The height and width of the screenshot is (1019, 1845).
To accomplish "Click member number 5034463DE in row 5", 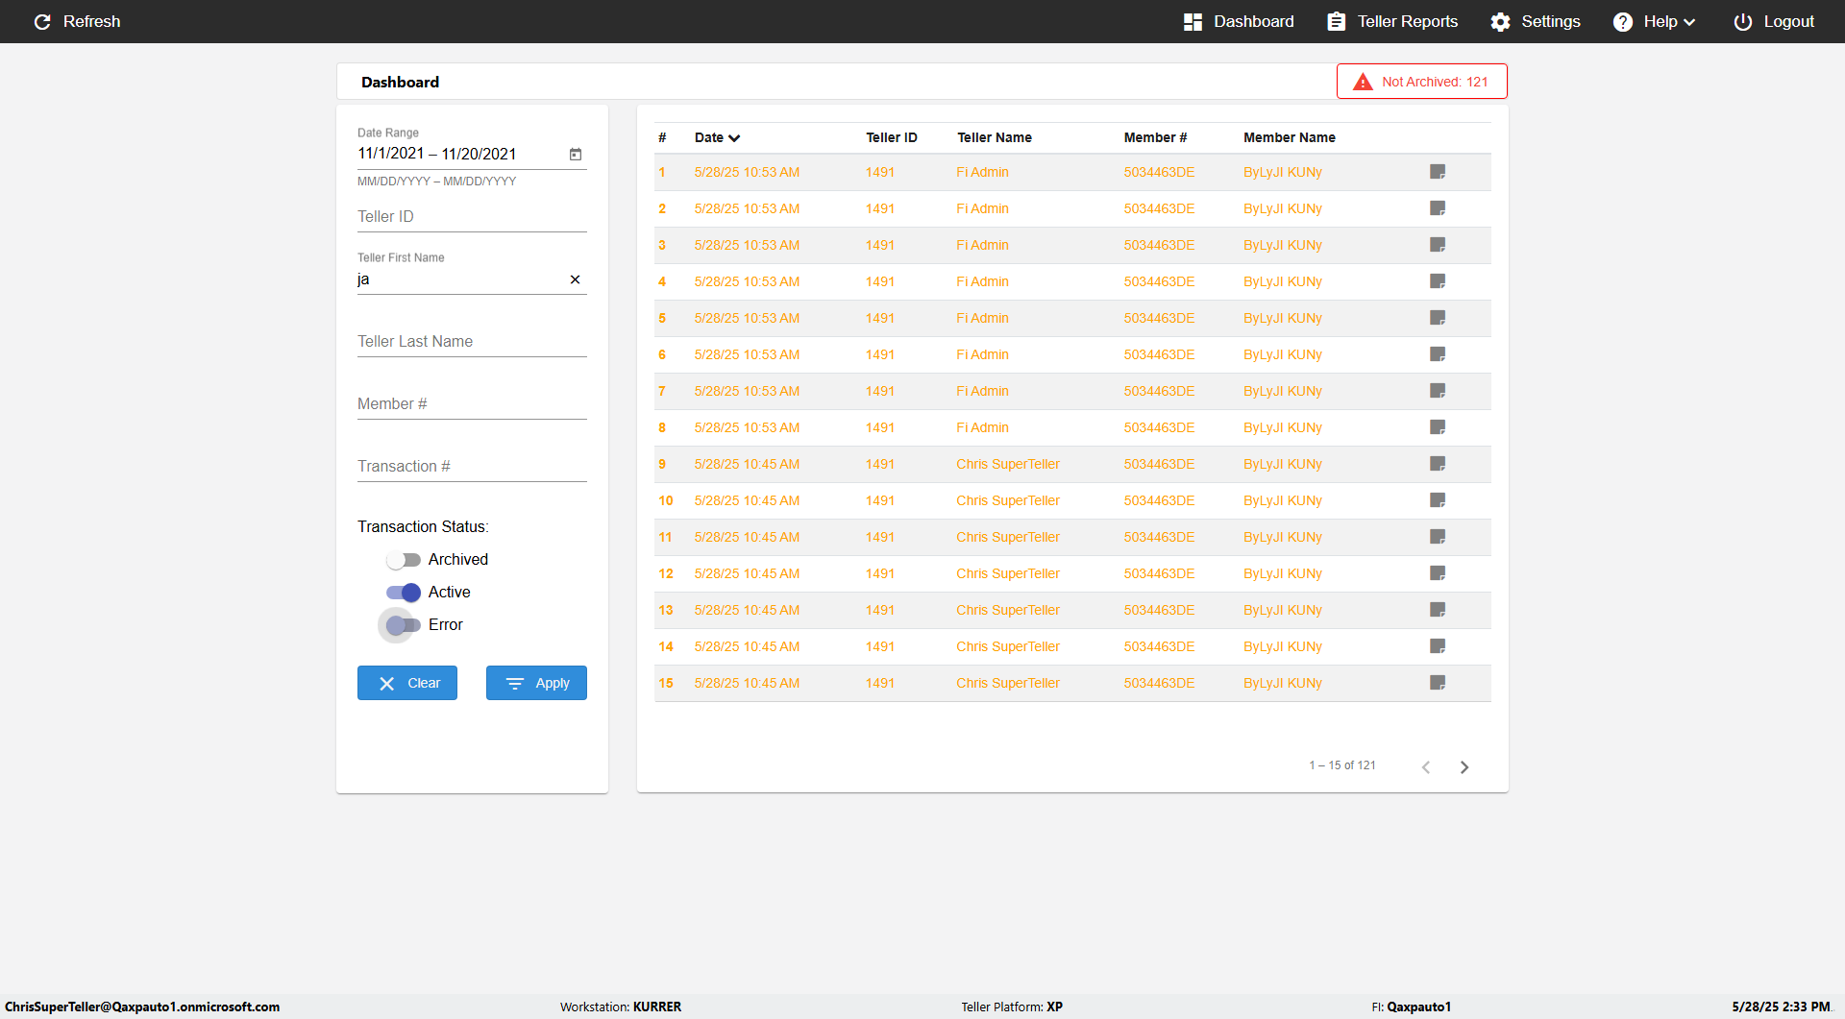I will click(x=1159, y=318).
